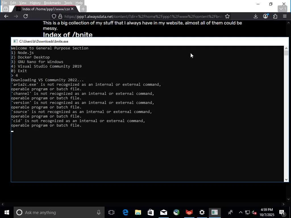This screenshot has width=291, height=218.
Task: Open the Help menu
Action: pos(79,3)
